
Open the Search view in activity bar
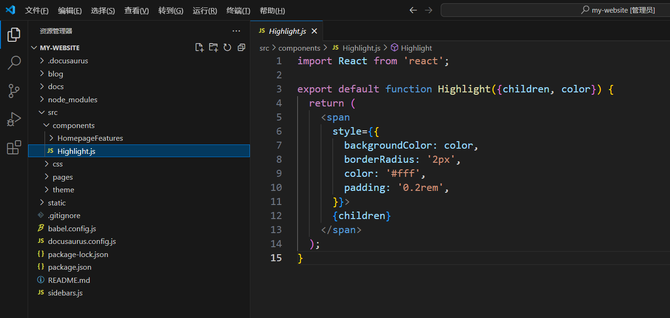point(14,63)
